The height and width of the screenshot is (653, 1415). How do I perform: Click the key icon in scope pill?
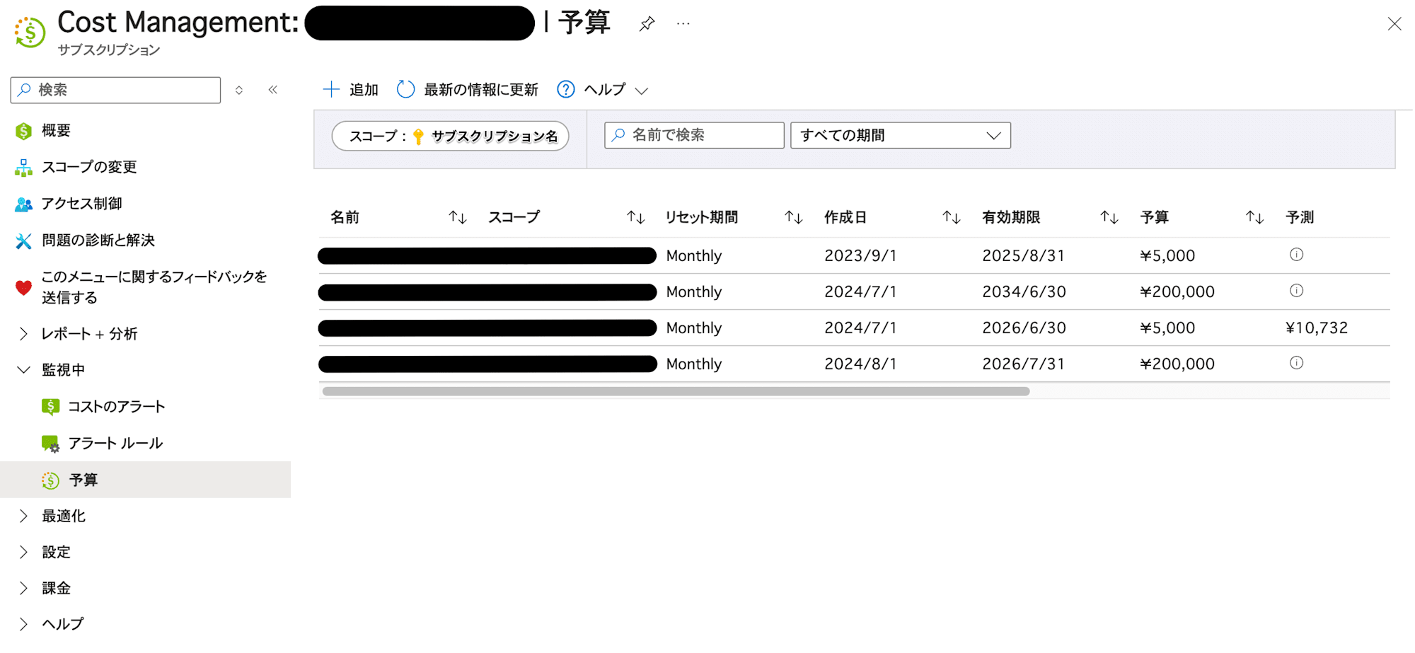(418, 137)
